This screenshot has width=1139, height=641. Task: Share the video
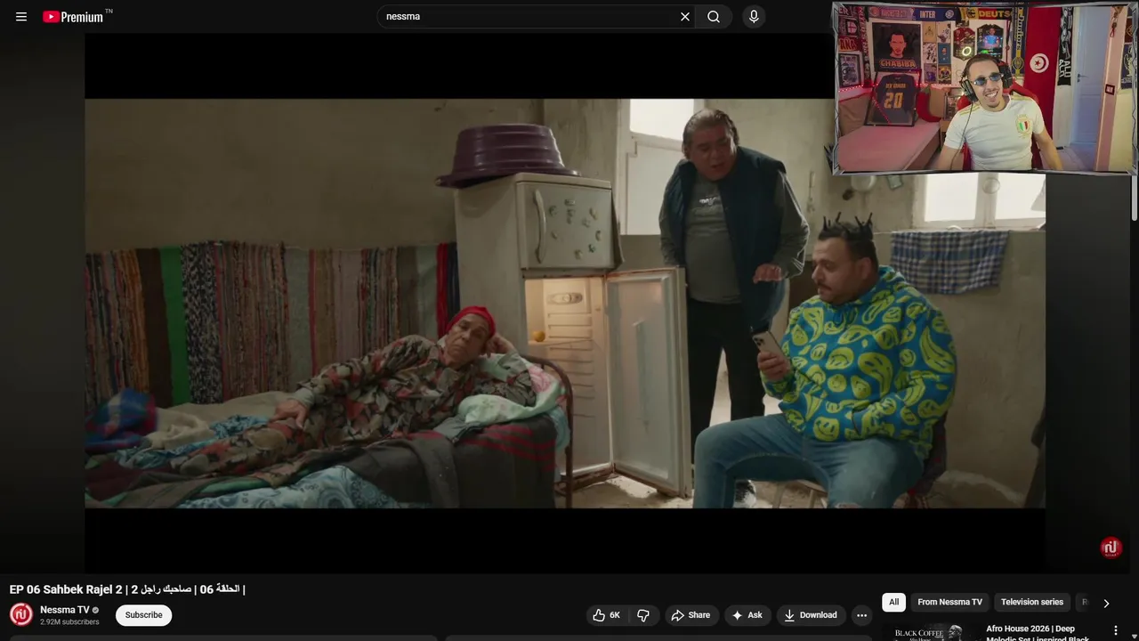point(691,615)
